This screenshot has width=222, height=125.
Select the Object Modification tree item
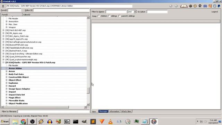(x=18, y=103)
